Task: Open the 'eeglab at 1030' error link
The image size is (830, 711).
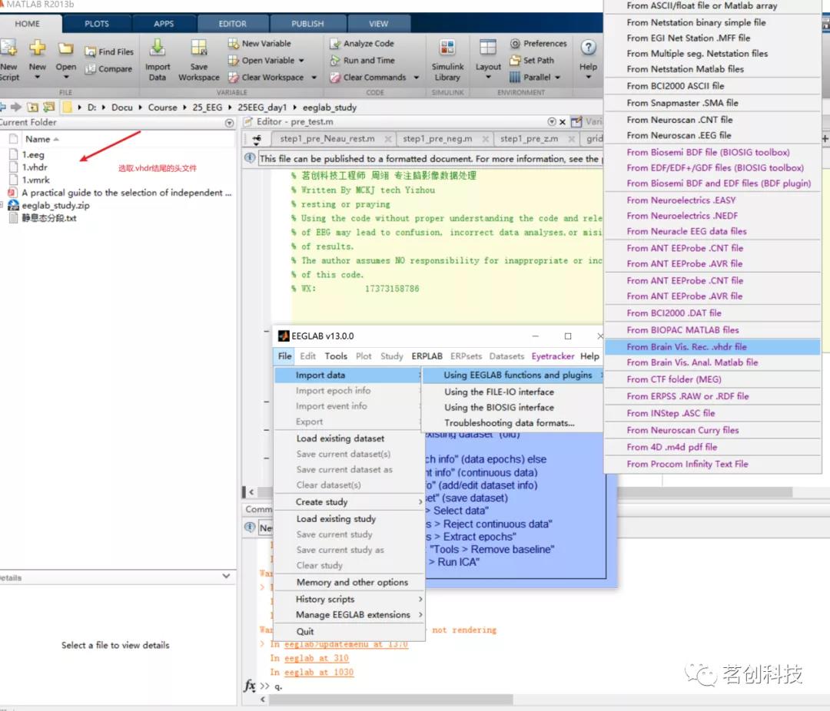Action: [319, 672]
